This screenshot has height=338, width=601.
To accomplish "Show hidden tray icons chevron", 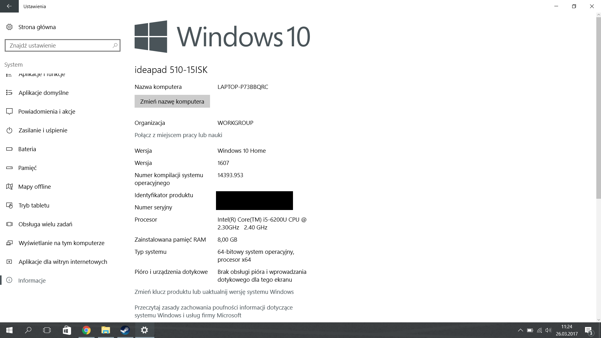I will pyautogui.click(x=520, y=330).
